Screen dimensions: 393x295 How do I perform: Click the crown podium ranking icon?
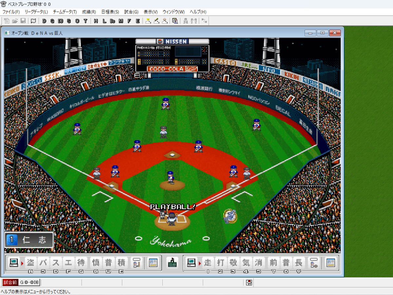[148, 21]
